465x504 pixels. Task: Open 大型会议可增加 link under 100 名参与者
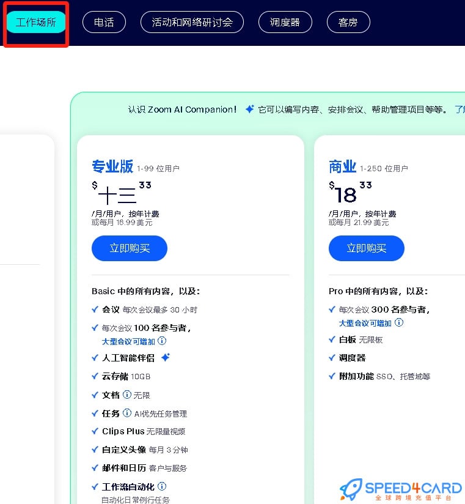[x=128, y=341]
